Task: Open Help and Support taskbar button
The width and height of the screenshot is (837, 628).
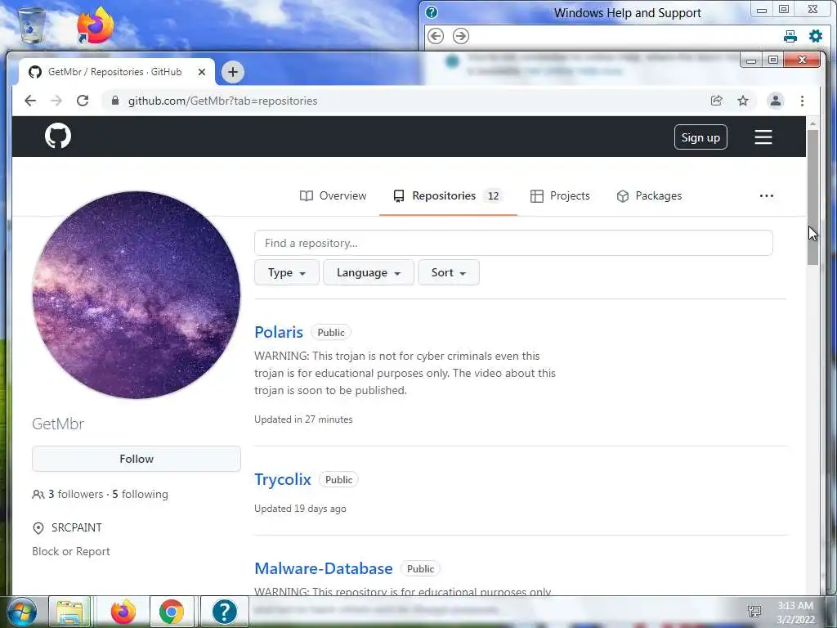Action: tap(225, 612)
